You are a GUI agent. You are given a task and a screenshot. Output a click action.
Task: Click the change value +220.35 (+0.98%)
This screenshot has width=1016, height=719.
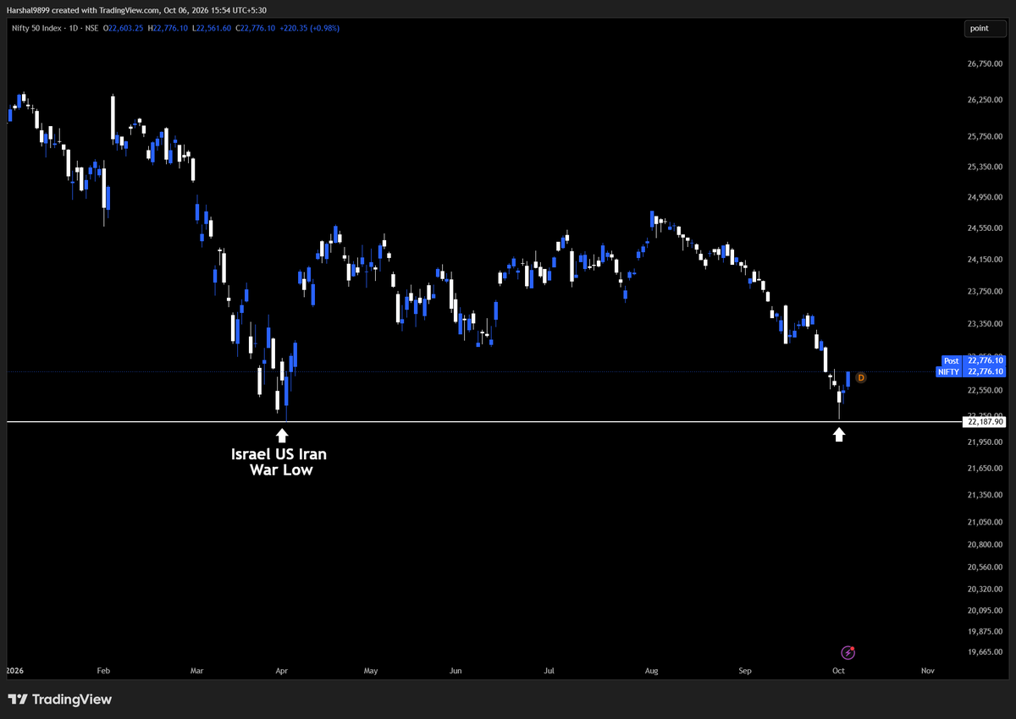pyautogui.click(x=311, y=29)
